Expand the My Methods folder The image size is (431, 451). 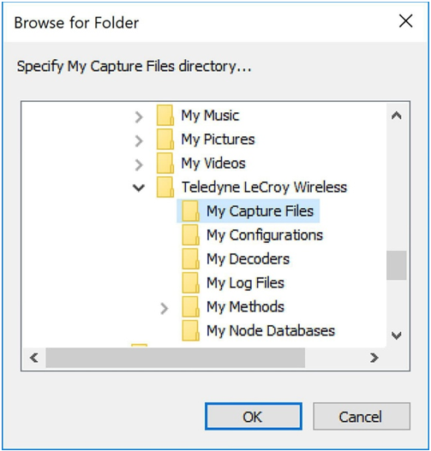pyautogui.click(x=165, y=308)
